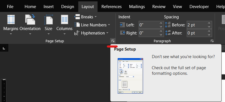
Task: Click the Breaks icon
Action: tap(77, 17)
